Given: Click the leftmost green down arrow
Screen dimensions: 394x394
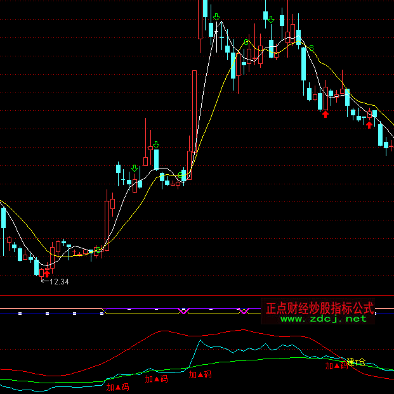Looking at the screenshot, I should (135, 168).
